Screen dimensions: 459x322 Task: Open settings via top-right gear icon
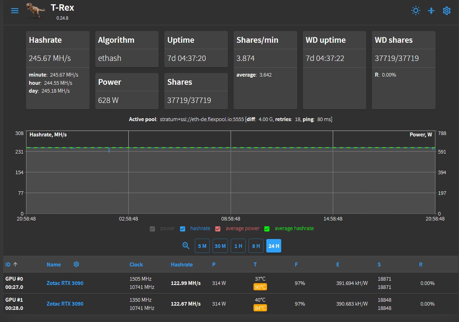pyautogui.click(x=447, y=10)
